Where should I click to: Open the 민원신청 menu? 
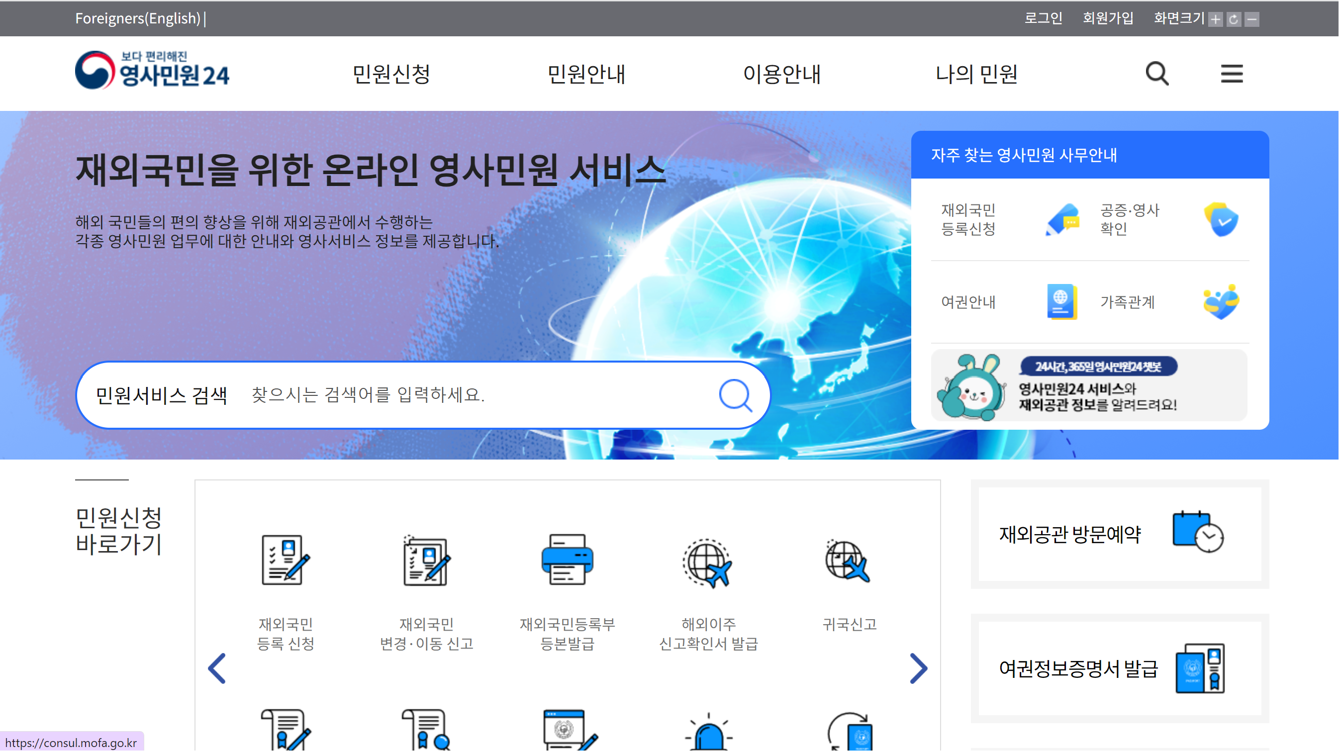click(391, 74)
